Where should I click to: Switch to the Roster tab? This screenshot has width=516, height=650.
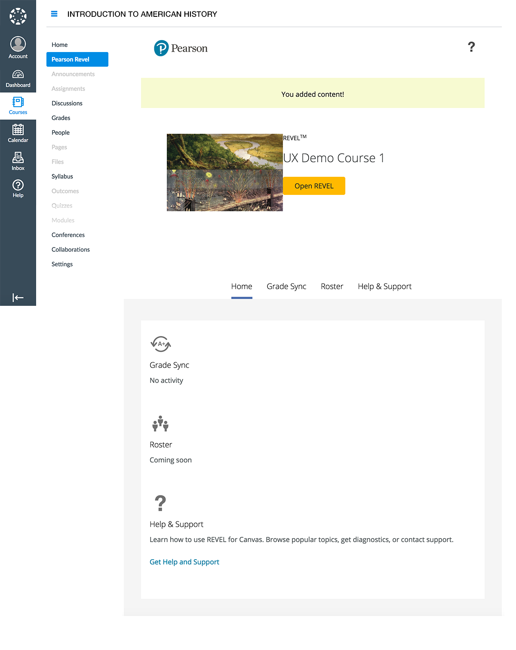[x=332, y=286]
